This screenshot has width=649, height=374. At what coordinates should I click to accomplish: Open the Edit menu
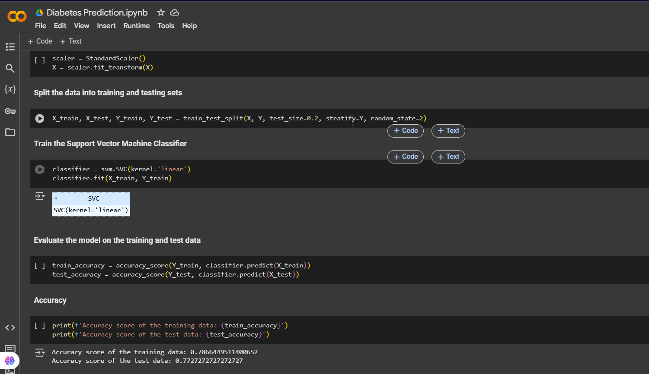coord(60,26)
